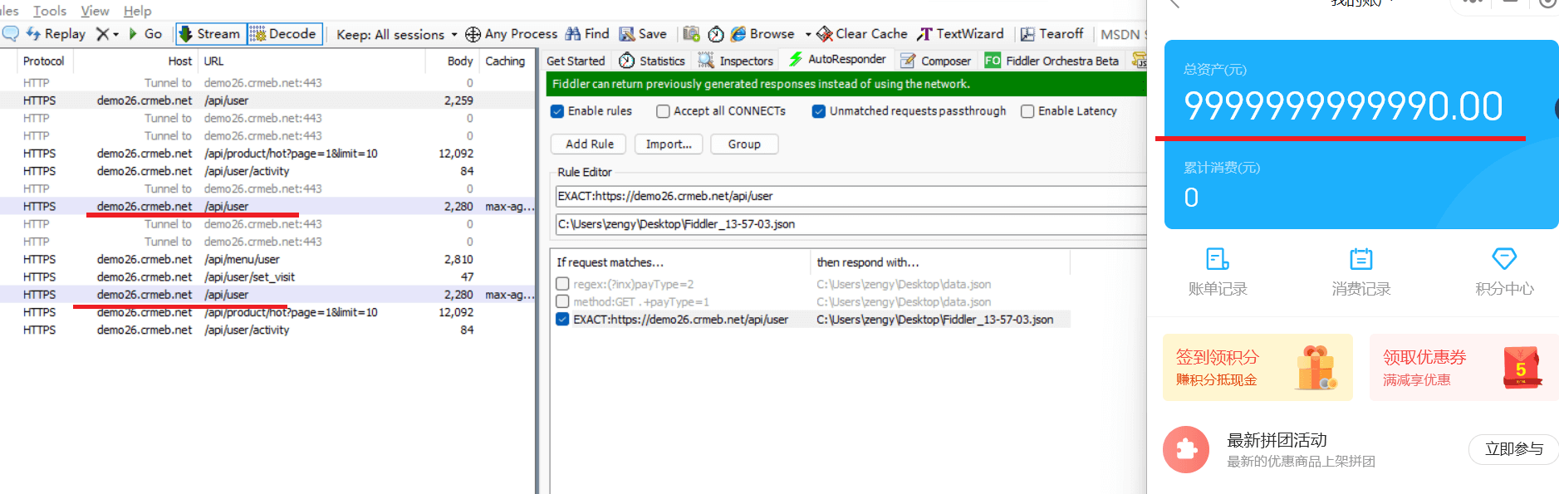
Task: Click the 立即参与 join now button
Action: coord(1514,449)
